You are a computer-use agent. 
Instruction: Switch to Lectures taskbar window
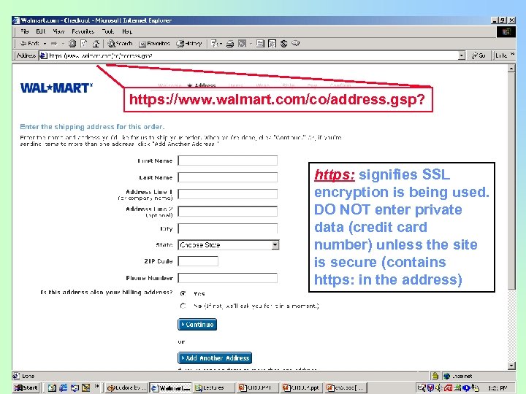(x=213, y=388)
